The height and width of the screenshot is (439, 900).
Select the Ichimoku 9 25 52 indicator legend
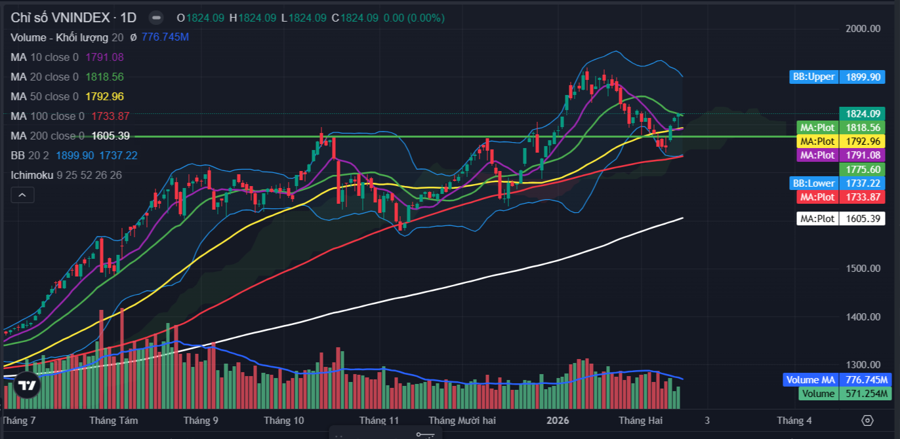click(66, 175)
